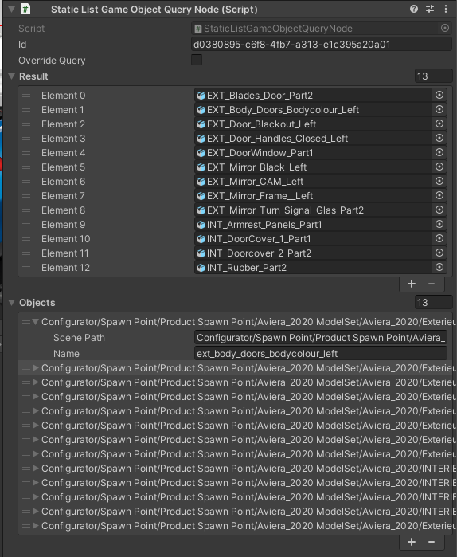Image resolution: width=457 pixels, height=557 pixels.
Task: Click drag handle of Element 0
Action: [26, 96]
